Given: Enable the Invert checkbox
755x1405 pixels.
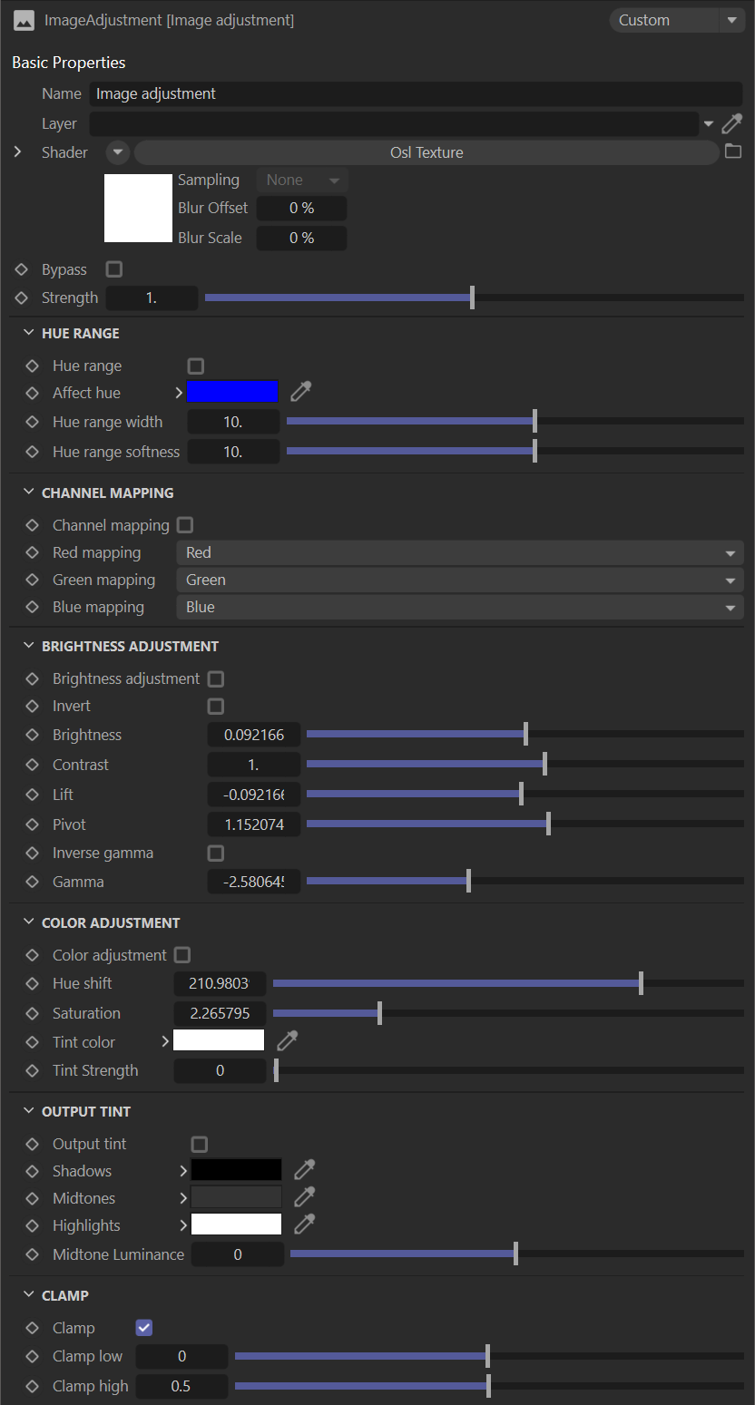Looking at the screenshot, I should coord(216,706).
